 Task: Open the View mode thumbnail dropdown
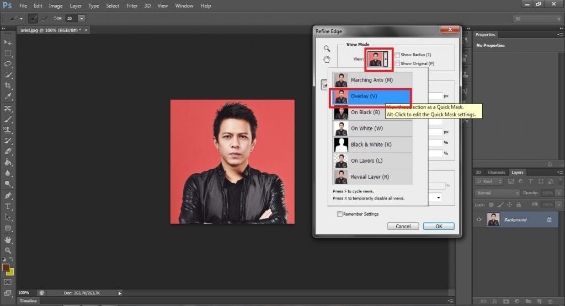coord(386,59)
